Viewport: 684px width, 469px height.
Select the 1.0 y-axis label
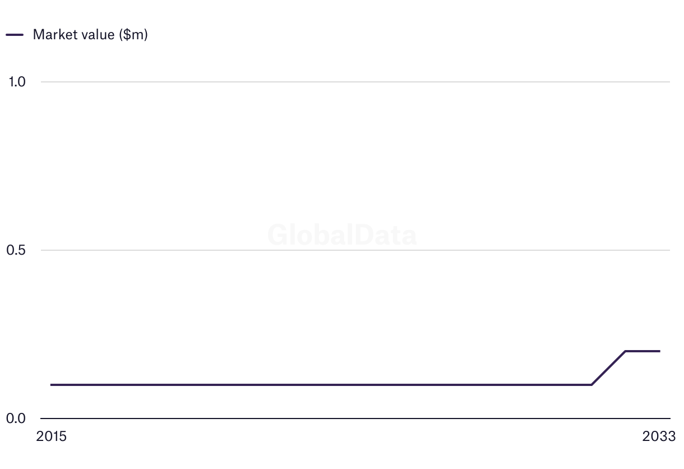(x=17, y=82)
